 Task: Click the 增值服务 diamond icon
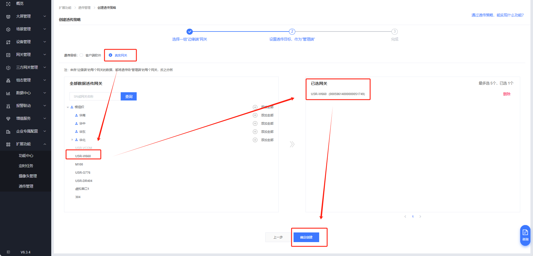point(8,119)
